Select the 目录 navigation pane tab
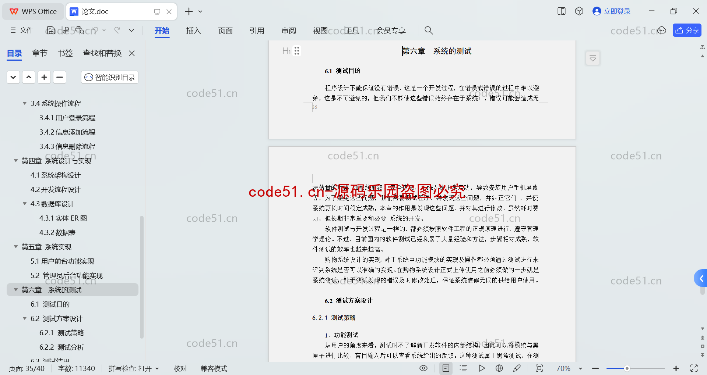Viewport: 707px width, 375px height. (x=15, y=53)
